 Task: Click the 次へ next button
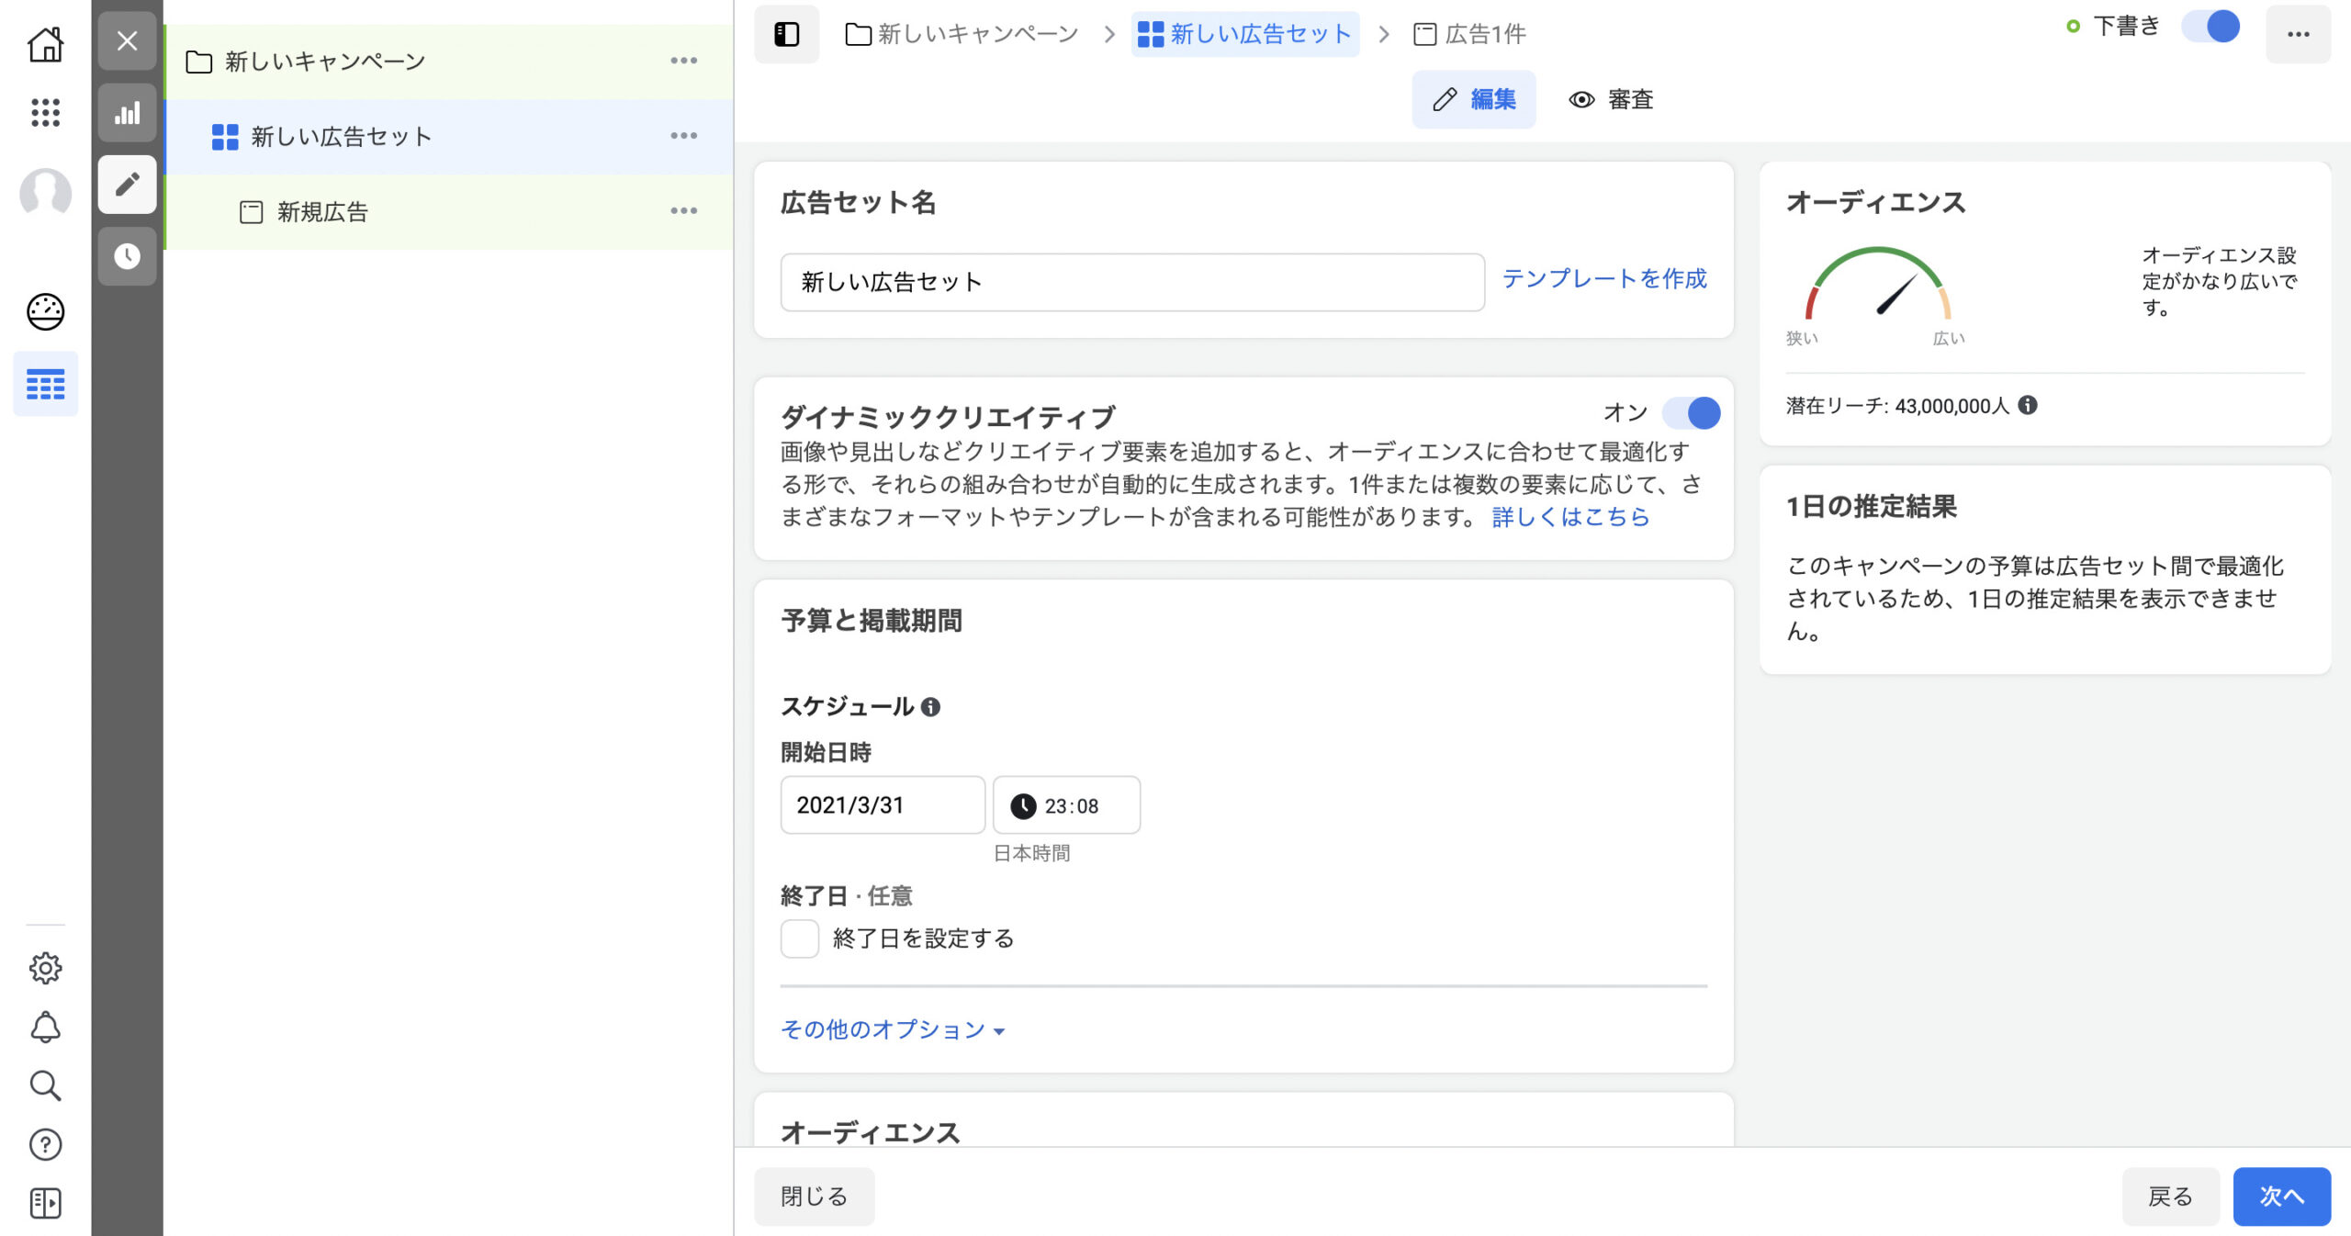2281,1196
